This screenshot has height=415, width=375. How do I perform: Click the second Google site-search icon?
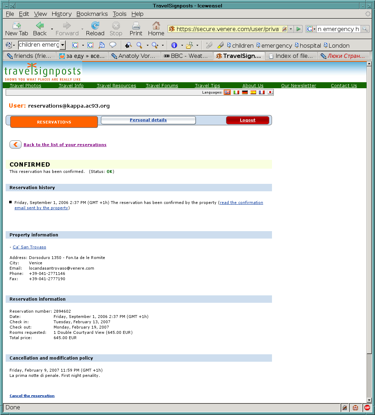click(90, 45)
